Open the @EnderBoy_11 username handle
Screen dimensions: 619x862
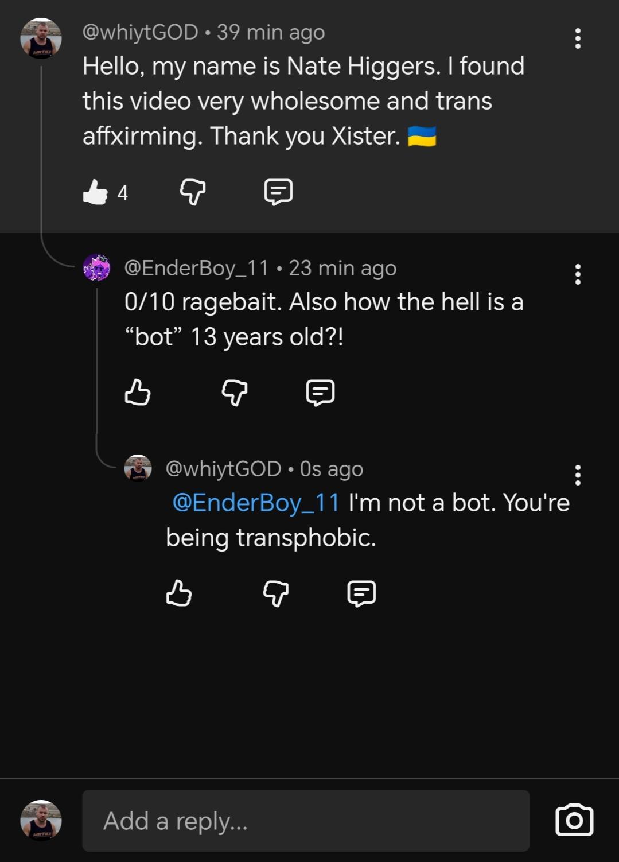coord(196,268)
